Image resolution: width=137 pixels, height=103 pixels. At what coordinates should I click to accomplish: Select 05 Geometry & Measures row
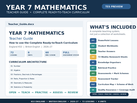[x=43, y=83]
